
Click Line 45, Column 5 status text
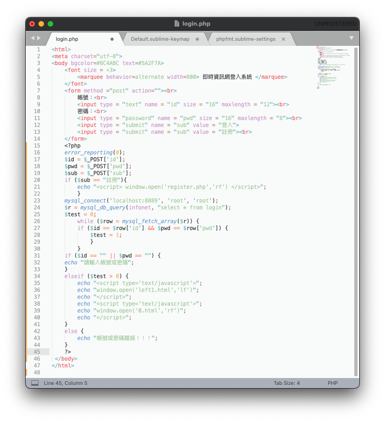66,383
